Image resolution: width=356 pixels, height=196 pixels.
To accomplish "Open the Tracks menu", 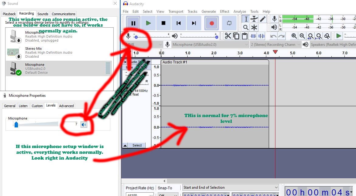I will (192, 11).
